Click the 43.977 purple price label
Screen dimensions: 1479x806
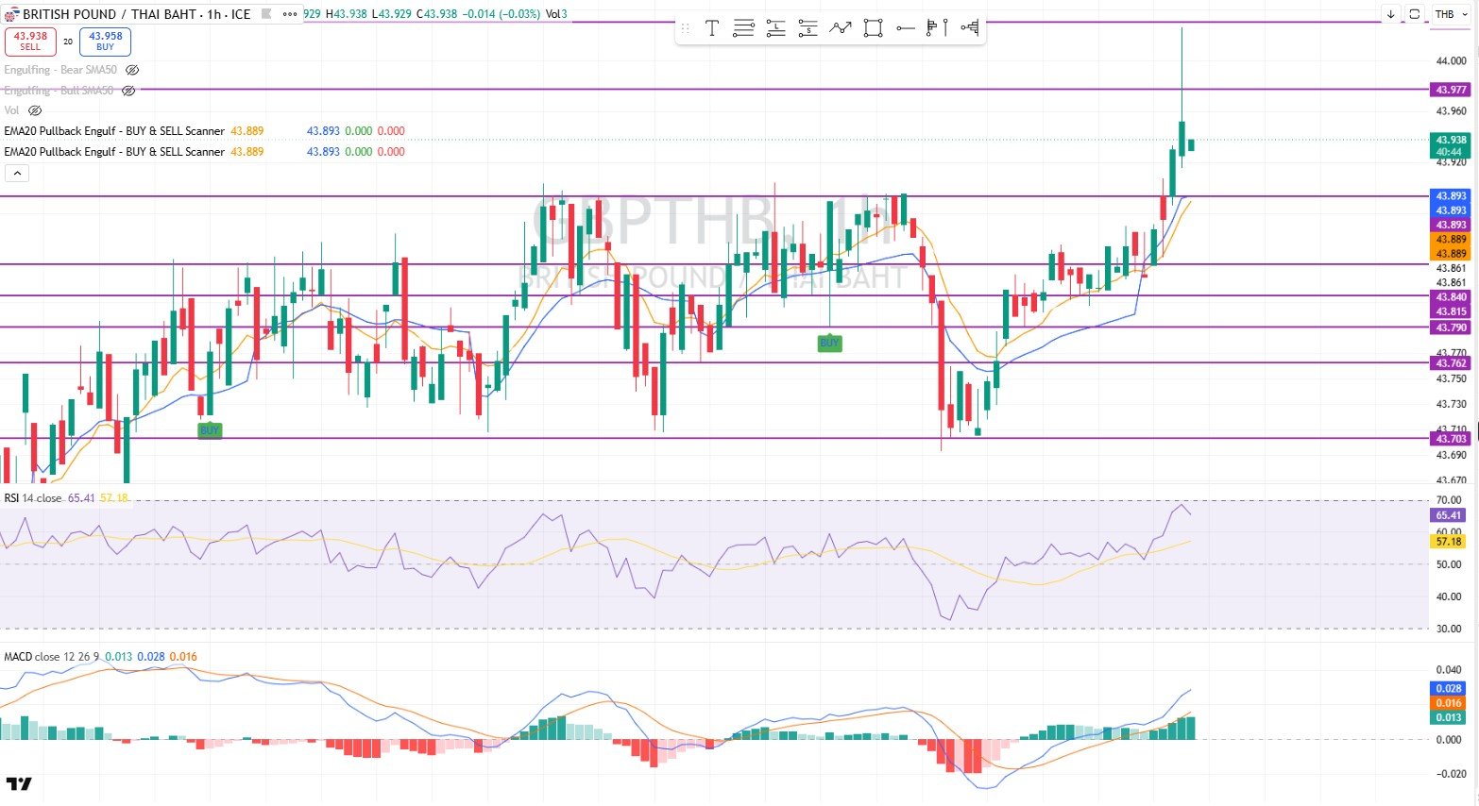point(1451,90)
